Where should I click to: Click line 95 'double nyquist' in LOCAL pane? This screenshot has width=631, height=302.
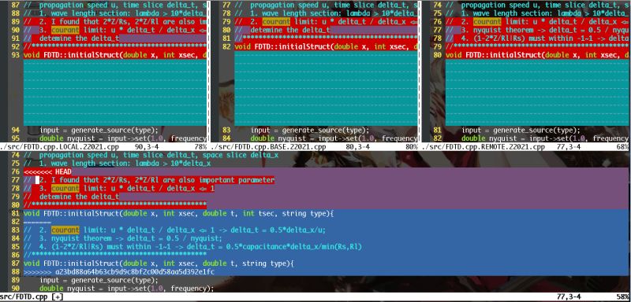[x=123, y=138]
